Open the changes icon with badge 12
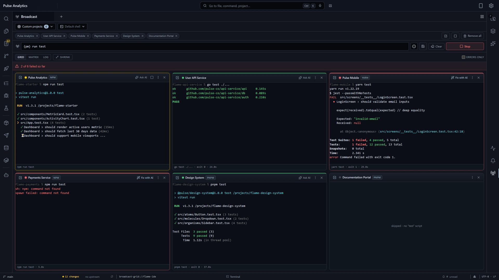499x280 pixels. (6, 44)
